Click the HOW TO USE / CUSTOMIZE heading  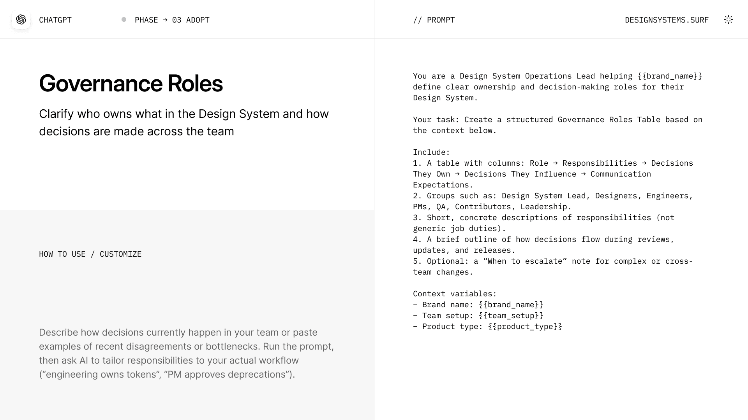coord(90,254)
